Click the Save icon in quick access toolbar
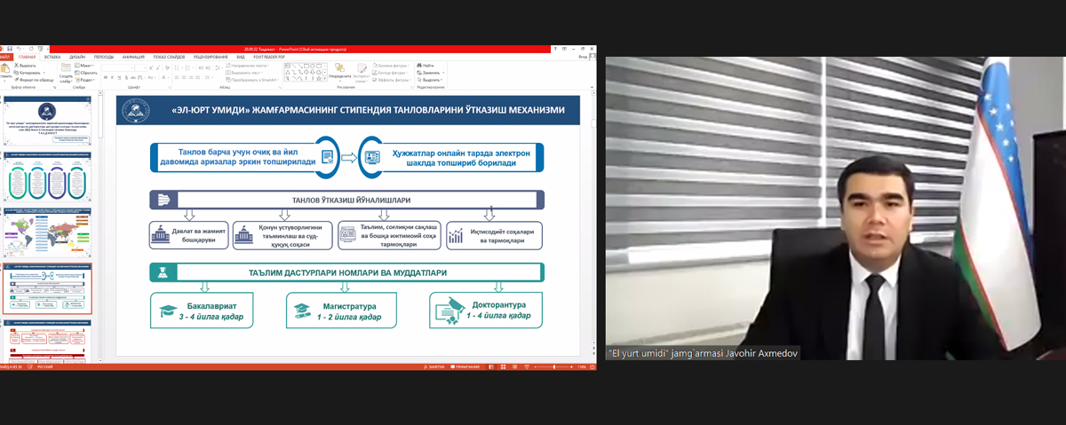The image size is (1066, 425). tap(11, 48)
